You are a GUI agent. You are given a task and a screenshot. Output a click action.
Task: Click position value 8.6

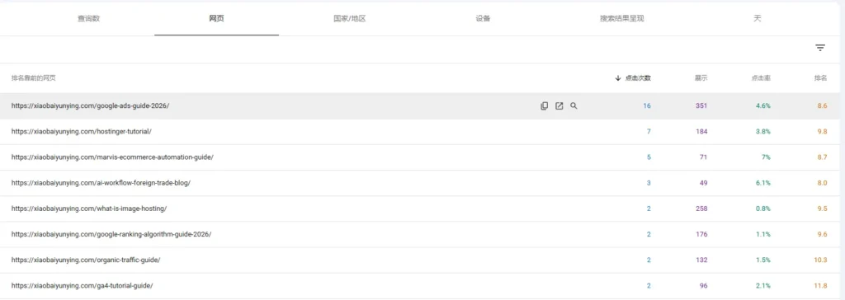pyautogui.click(x=822, y=106)
